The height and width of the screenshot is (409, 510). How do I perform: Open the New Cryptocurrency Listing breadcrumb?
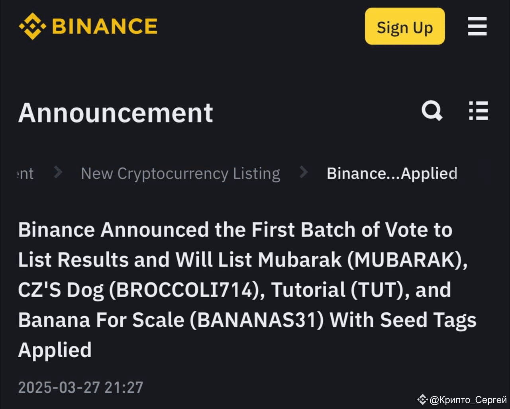pos(180,173)
